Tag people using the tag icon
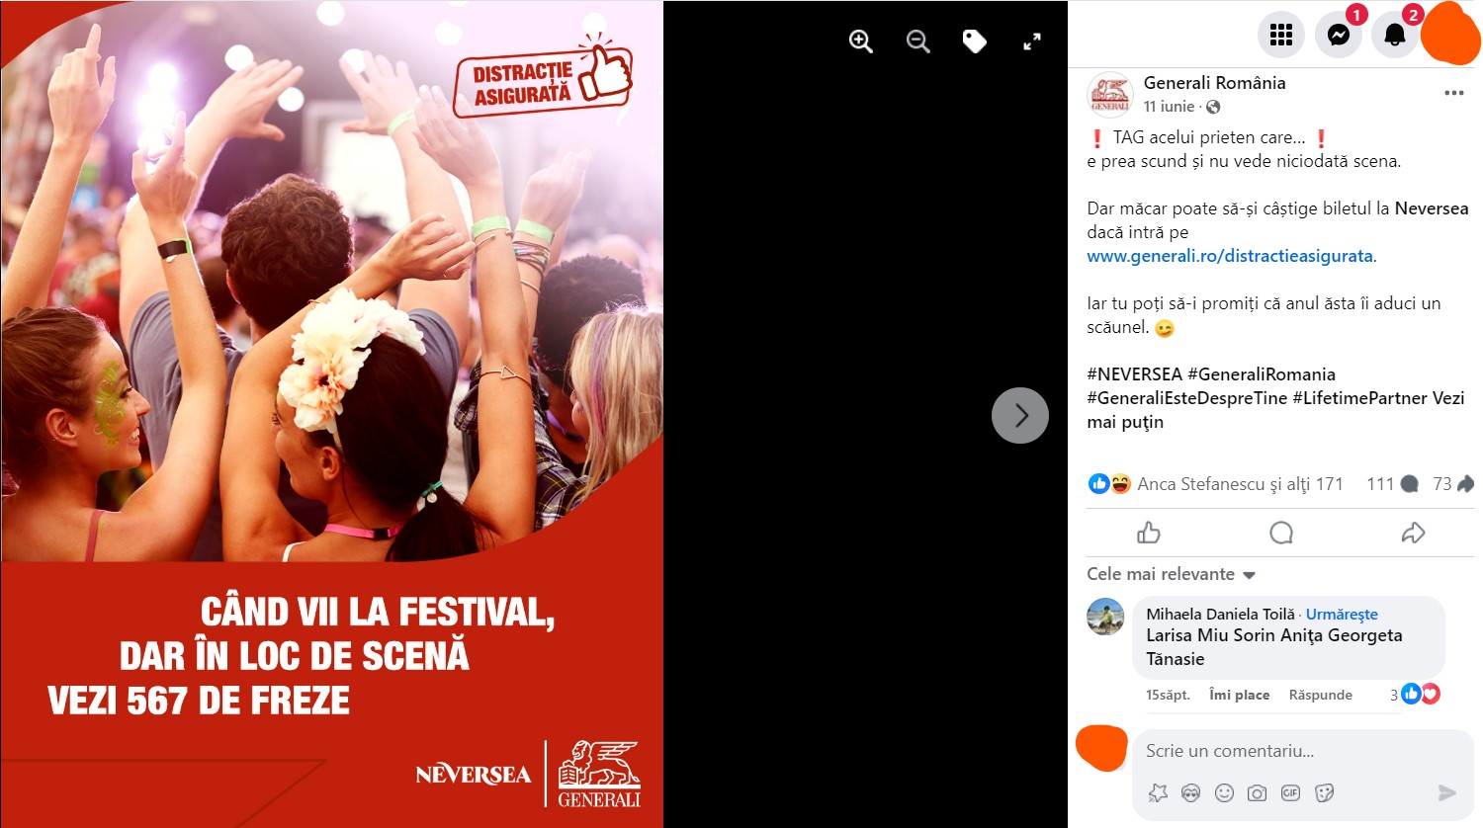Image resolution: width=1483 pixels, height=828 pixels. coord(975,41)
